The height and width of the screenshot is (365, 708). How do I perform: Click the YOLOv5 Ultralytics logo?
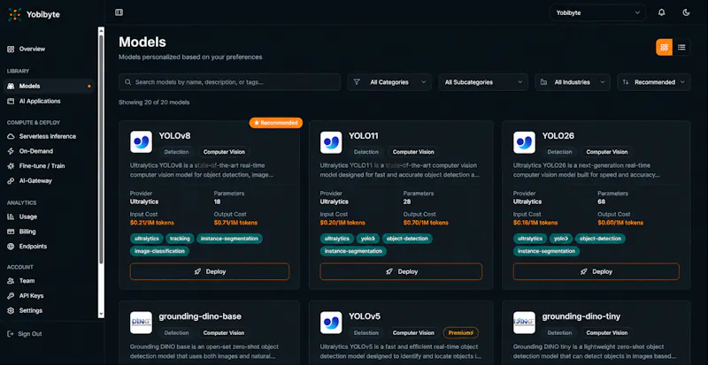pyautogui.click(x=331, y=323)
